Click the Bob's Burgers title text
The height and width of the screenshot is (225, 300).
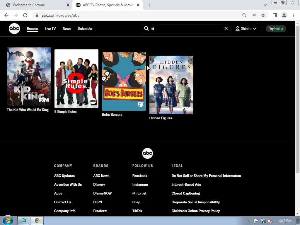[112, 115]
